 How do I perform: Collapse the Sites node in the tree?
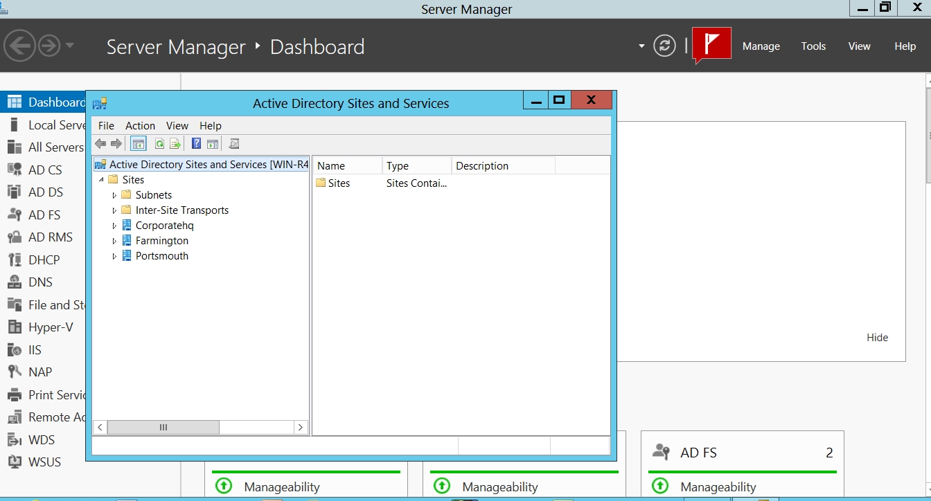tap(102, 180)
